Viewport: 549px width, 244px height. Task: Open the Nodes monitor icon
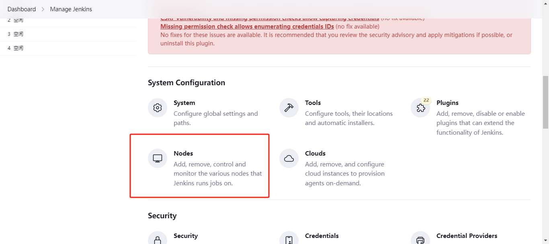pyautogui.click(x=158, y=158)
